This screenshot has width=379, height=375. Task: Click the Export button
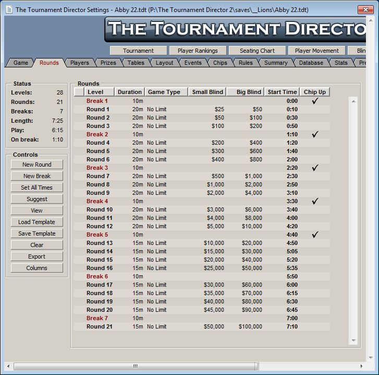click(36, 256)
